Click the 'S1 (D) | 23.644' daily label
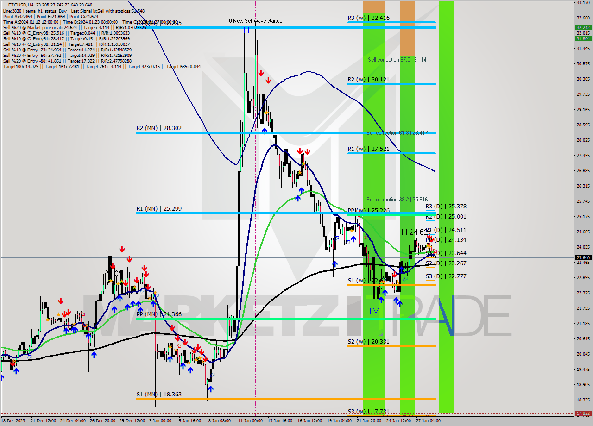593x426 pixels. tap(446, 253)
